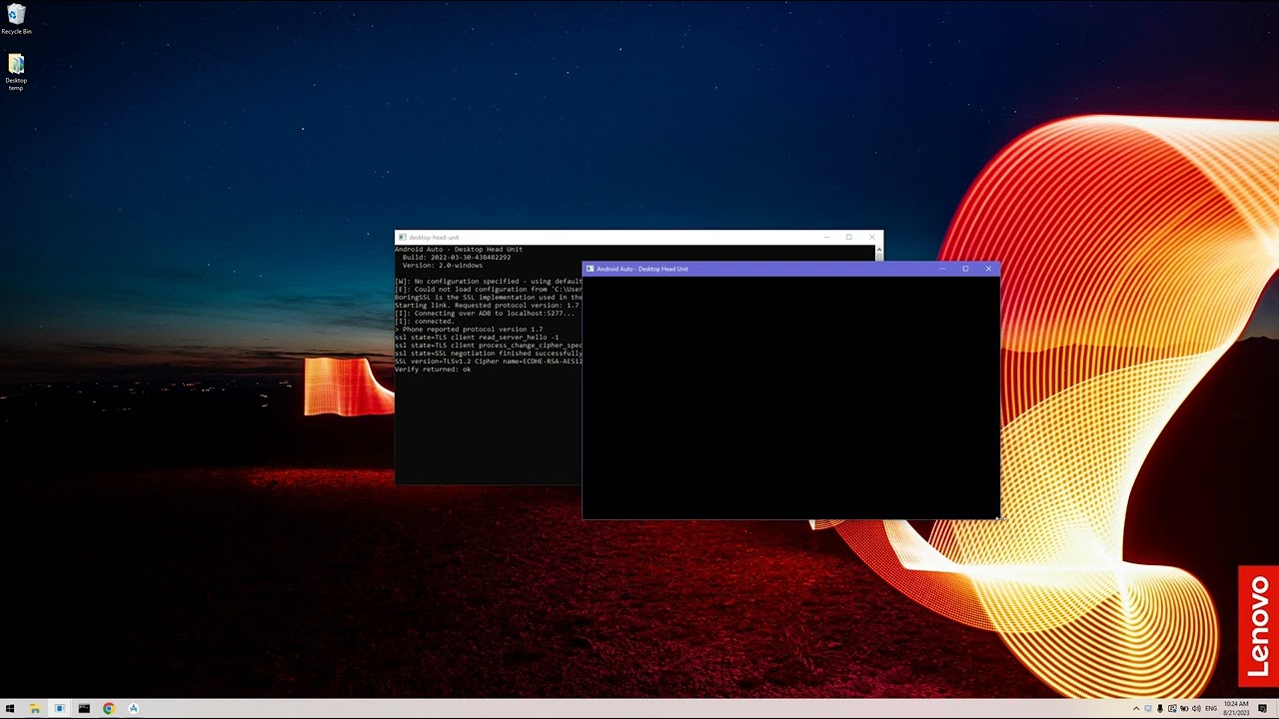Close the desktop-head-unit console window
This screenshot has width=1279, height=719.
872,238
